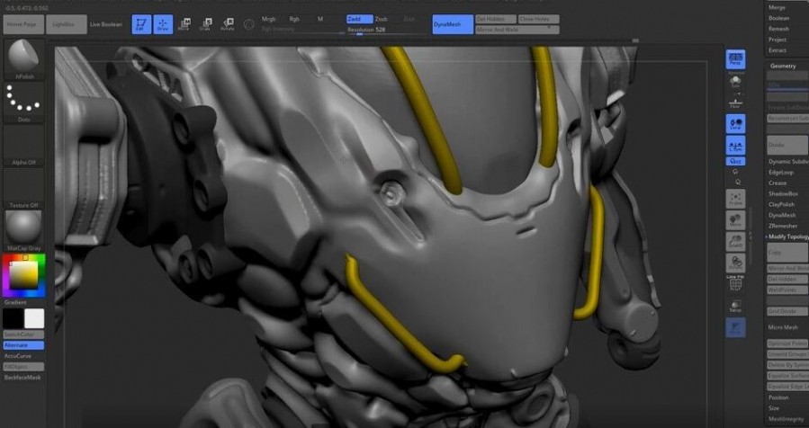Toggle the Floor grid button
This screenshot has height=428, width=809.
[735, 103]
